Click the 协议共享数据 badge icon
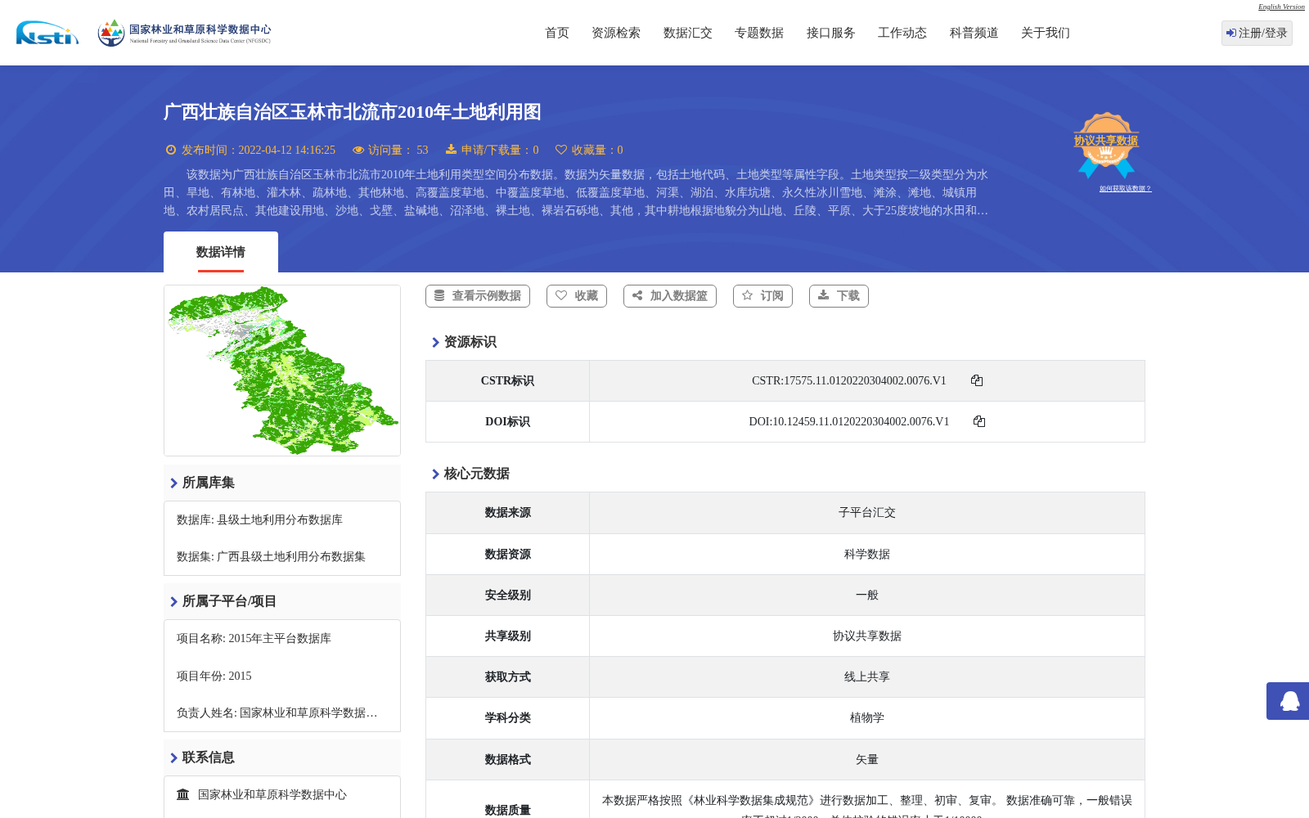 coord(1106,145)
